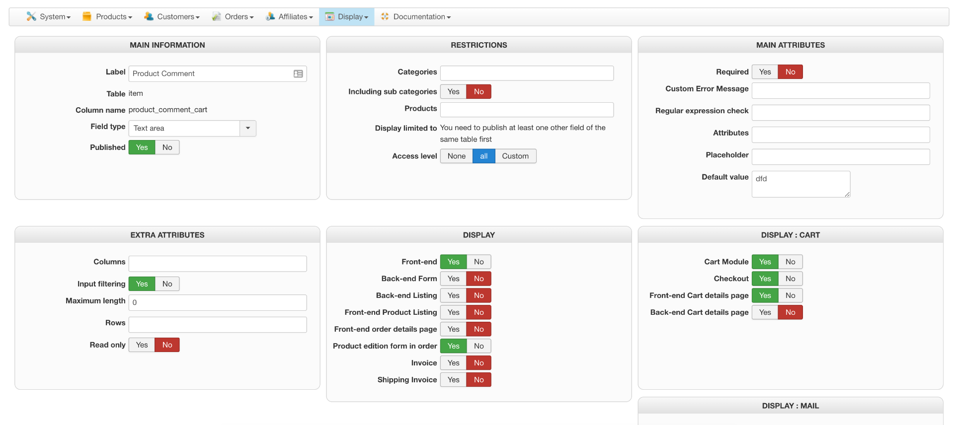The height and width of the screenshot is (425, 954).
Task: Select None access level
Action: point(457,156)
